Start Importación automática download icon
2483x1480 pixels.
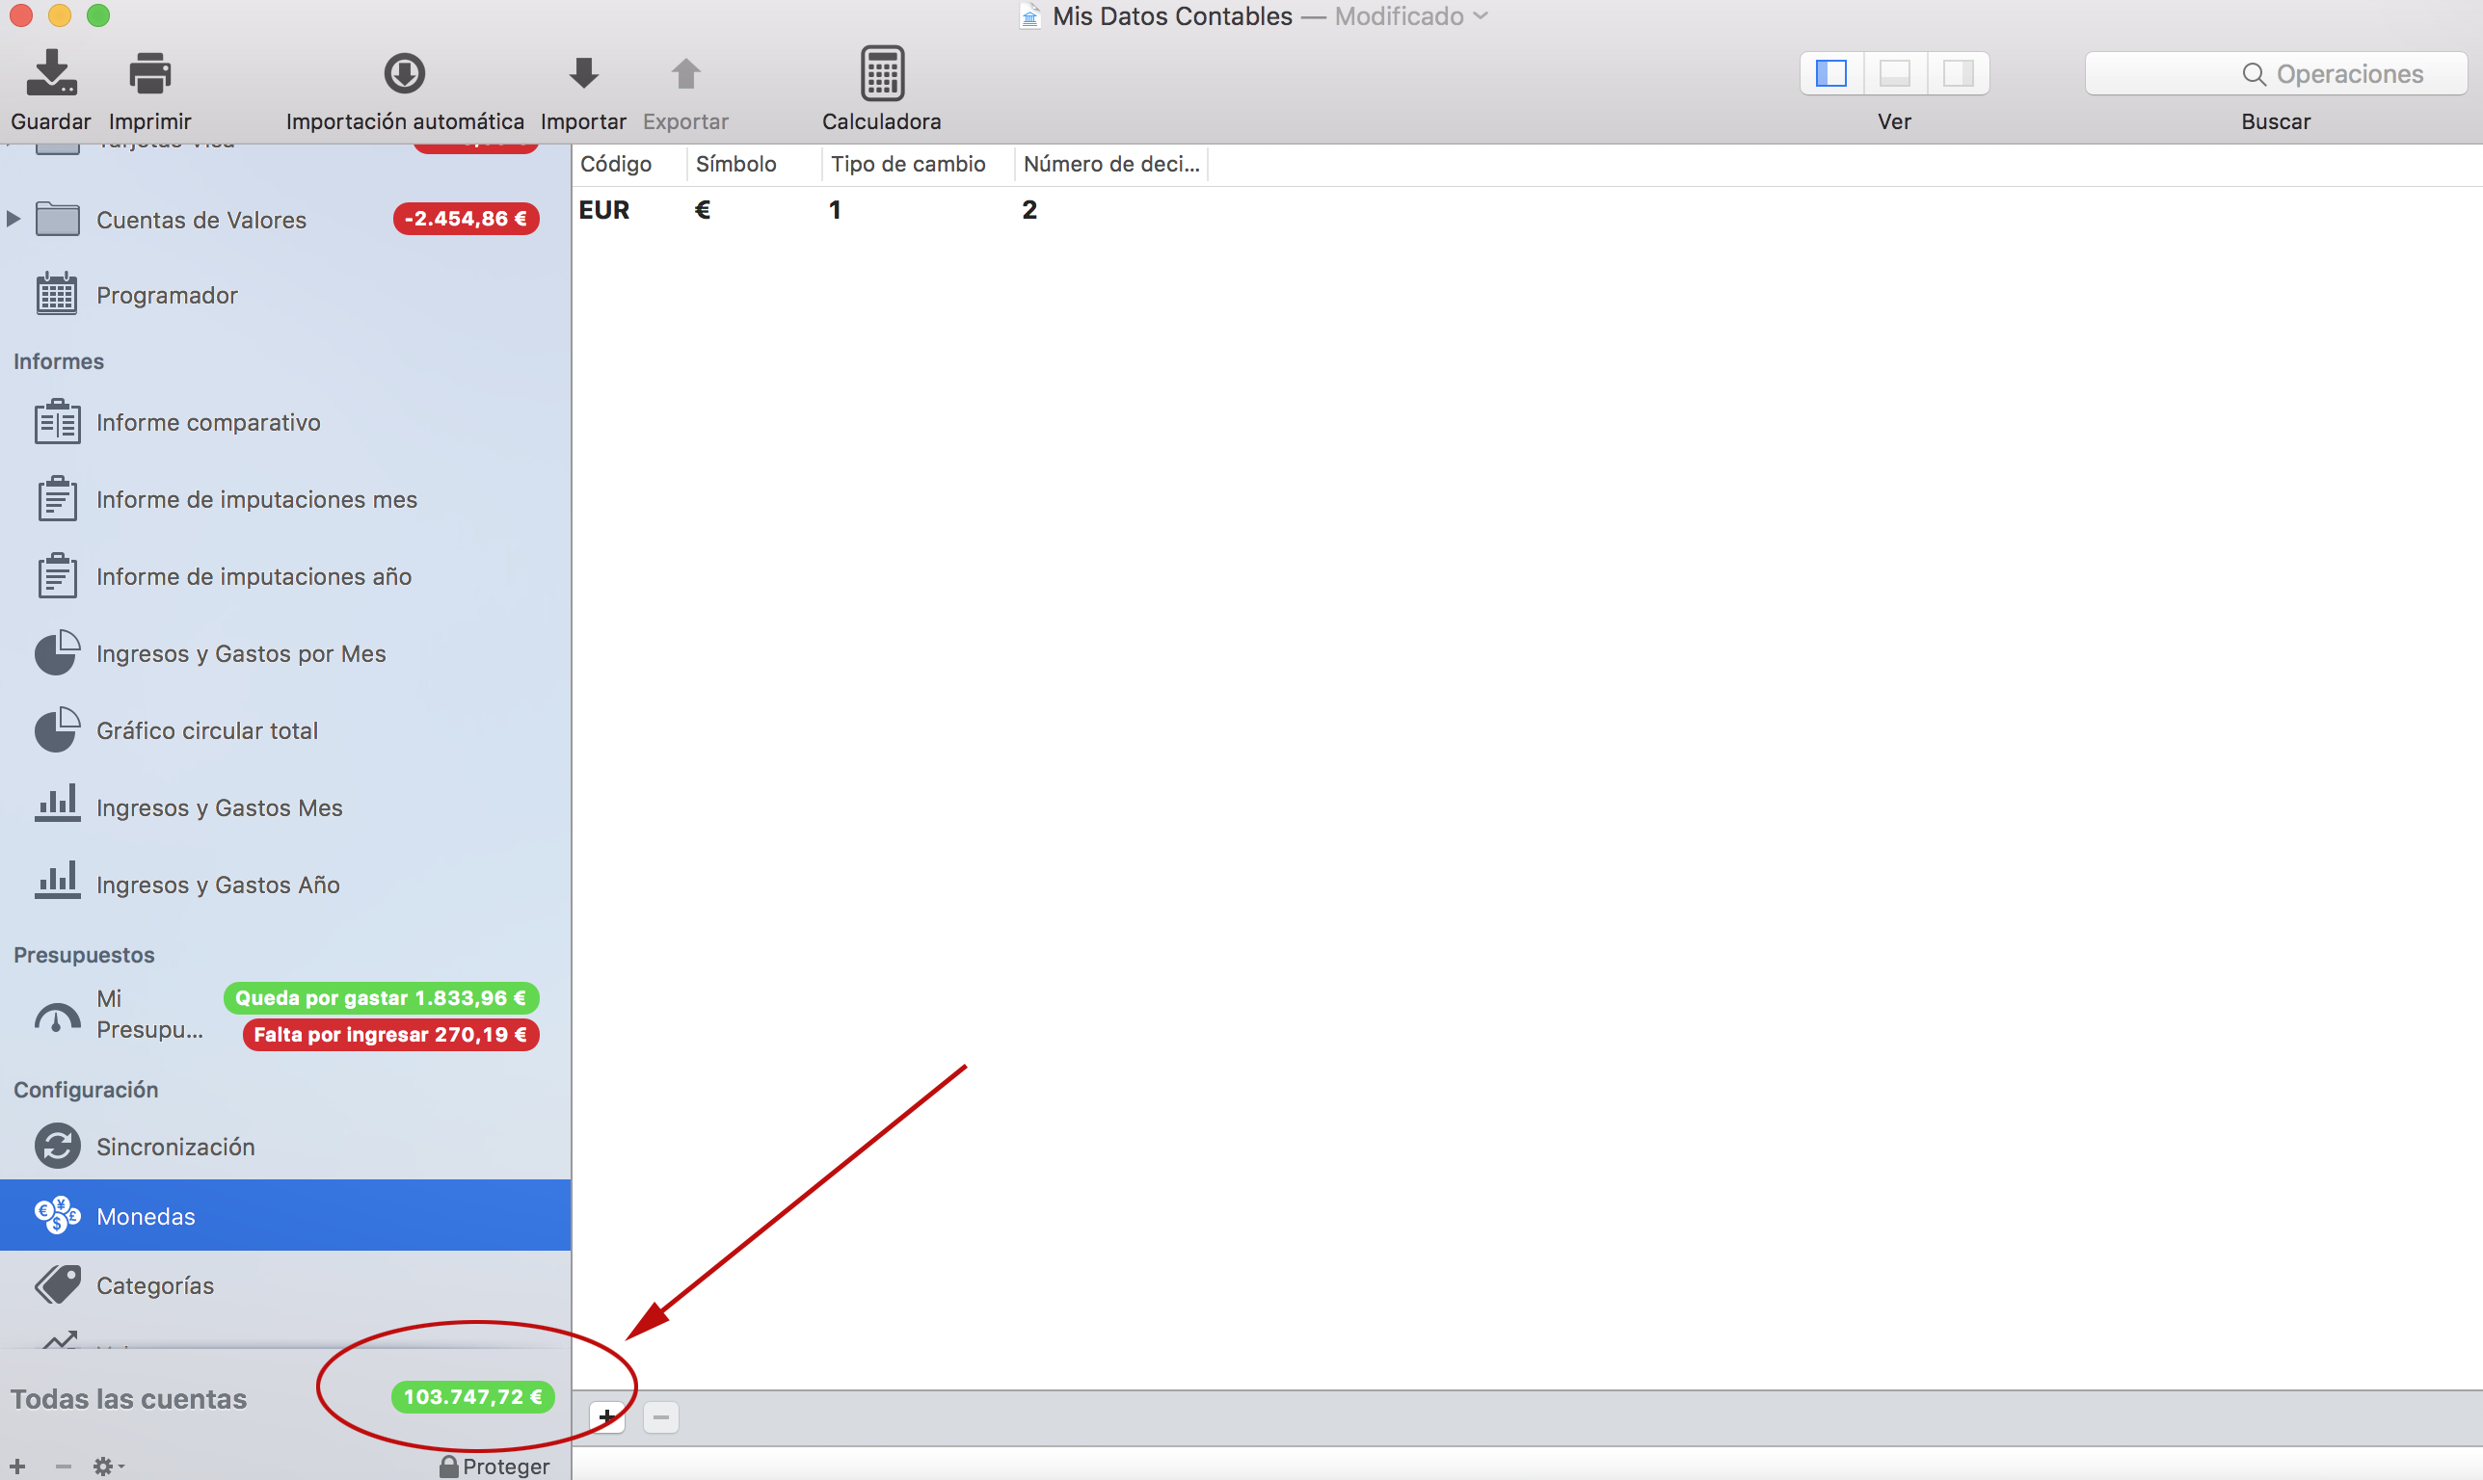[x=404, y=74]
